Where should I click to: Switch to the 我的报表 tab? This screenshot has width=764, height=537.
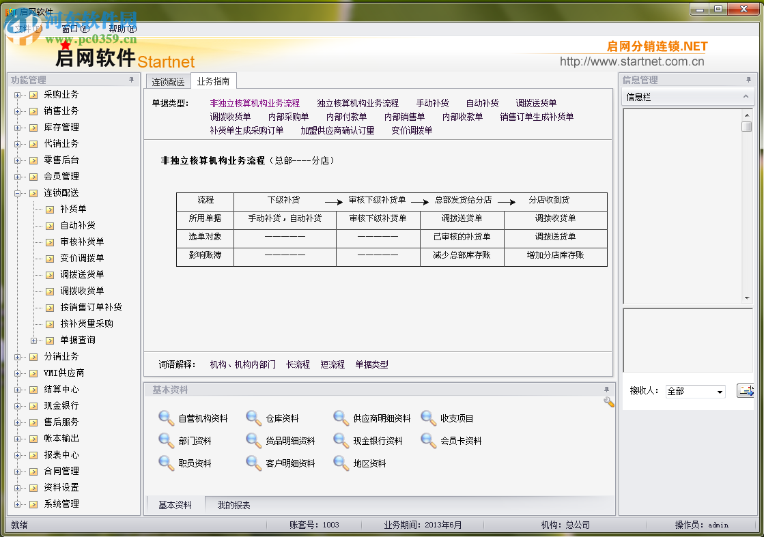click(234, 506)
